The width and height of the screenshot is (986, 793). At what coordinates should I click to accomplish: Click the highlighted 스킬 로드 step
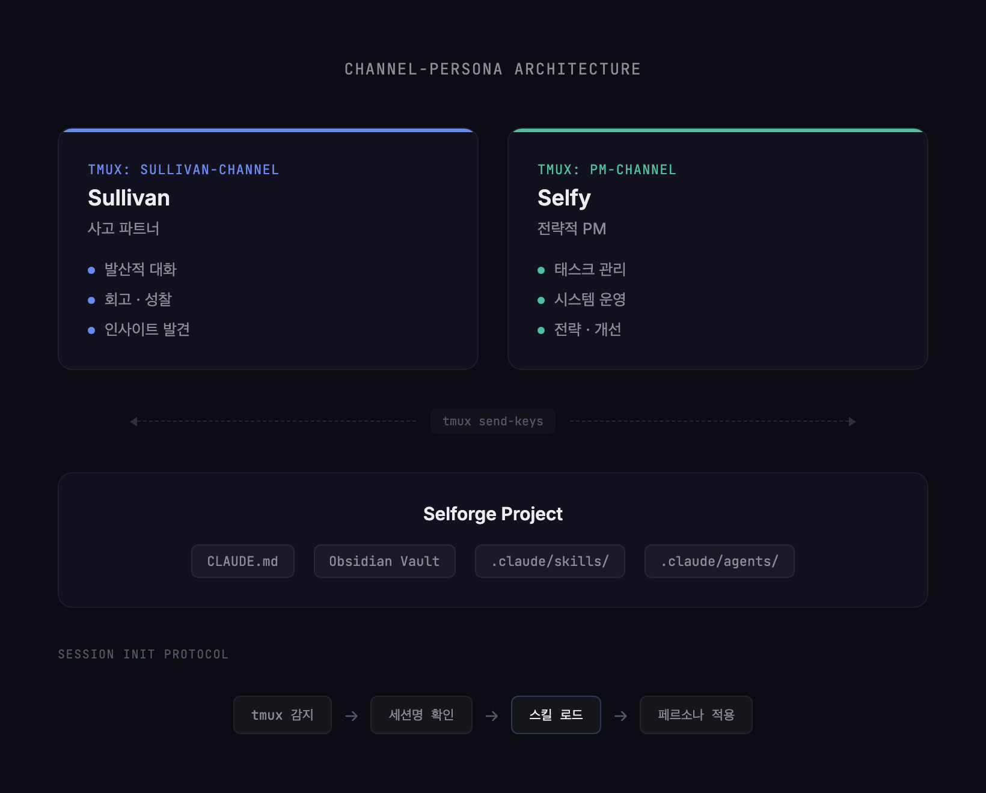click(x=556, y=715)
